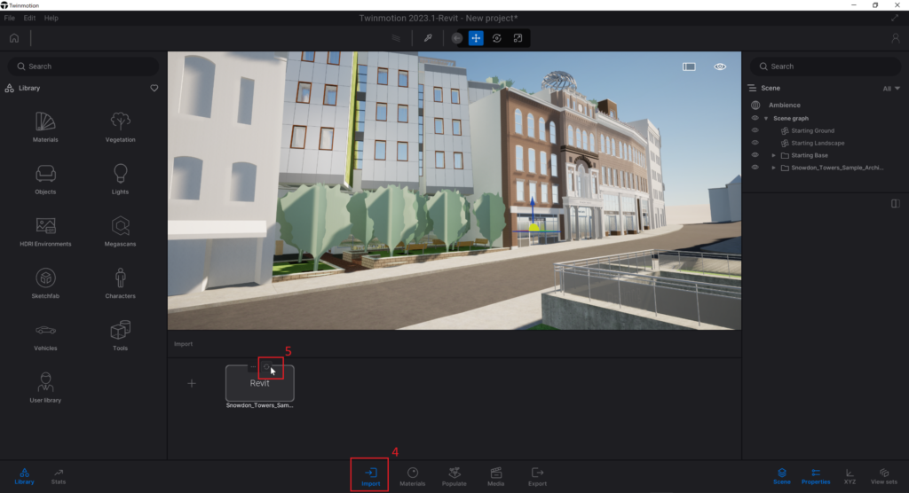This screenshot has width=909, height=493.
Task: Open the All filter dropdown in Scene
Action: 891,89
